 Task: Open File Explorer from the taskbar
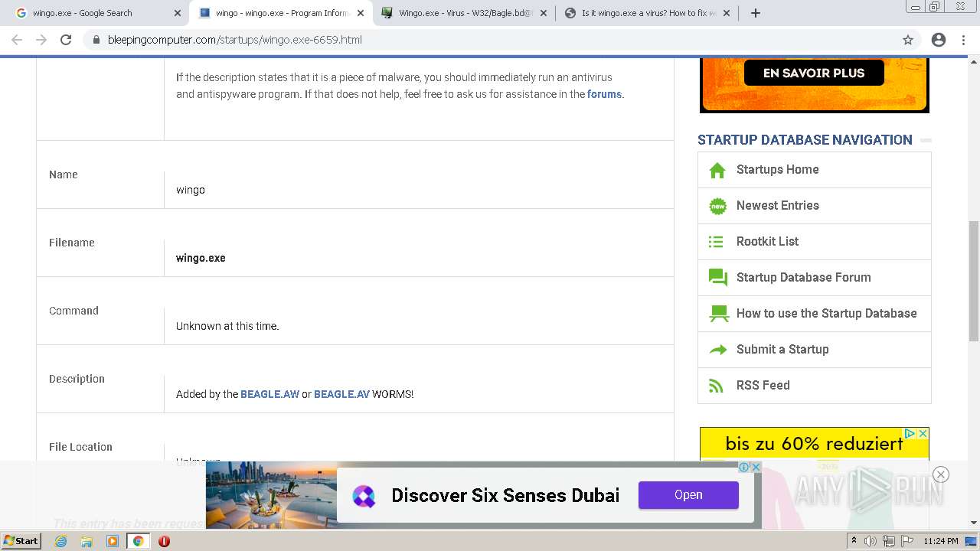[x=87, y=541]
